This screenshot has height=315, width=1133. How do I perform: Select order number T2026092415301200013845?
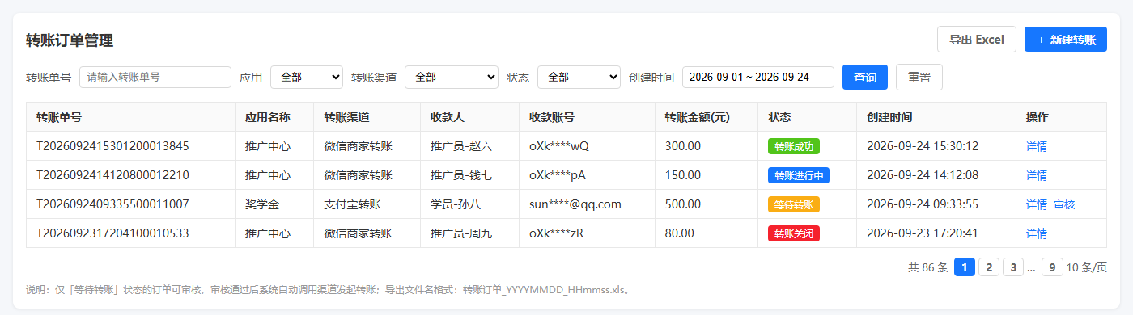click(x=112, y=146)
